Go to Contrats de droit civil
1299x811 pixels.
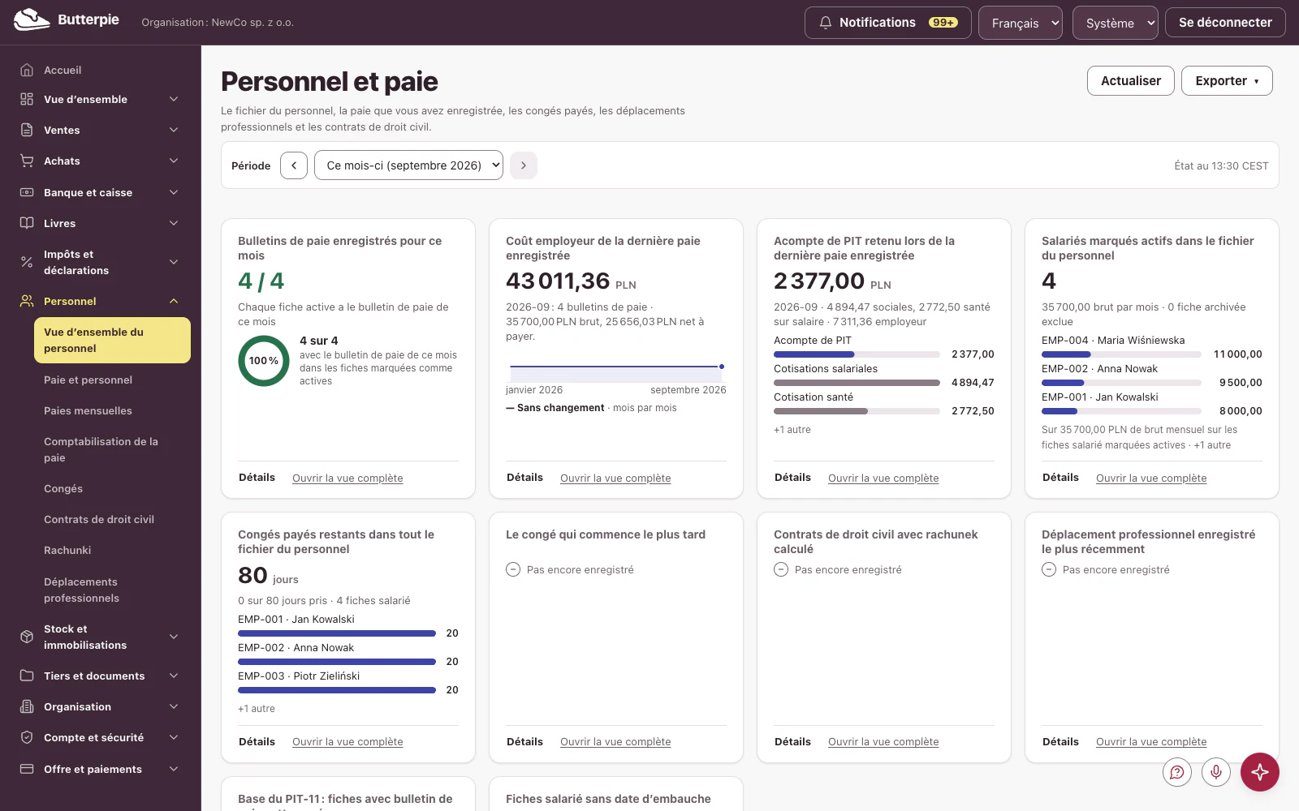pyautogui.click(x=99, y=519)
